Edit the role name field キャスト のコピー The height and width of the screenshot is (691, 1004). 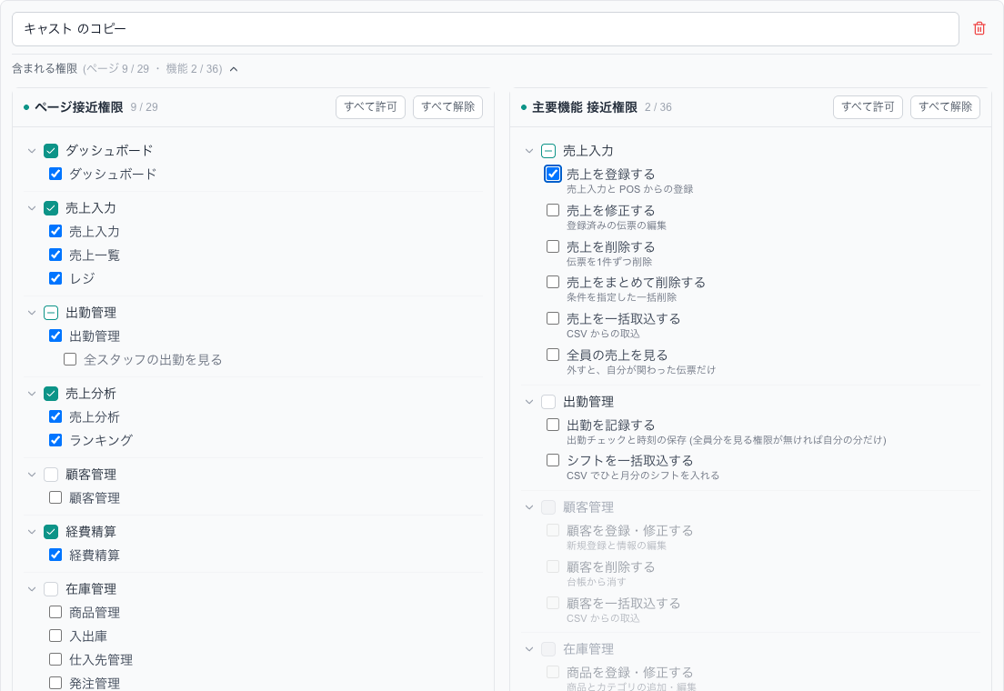coord(486,29)
